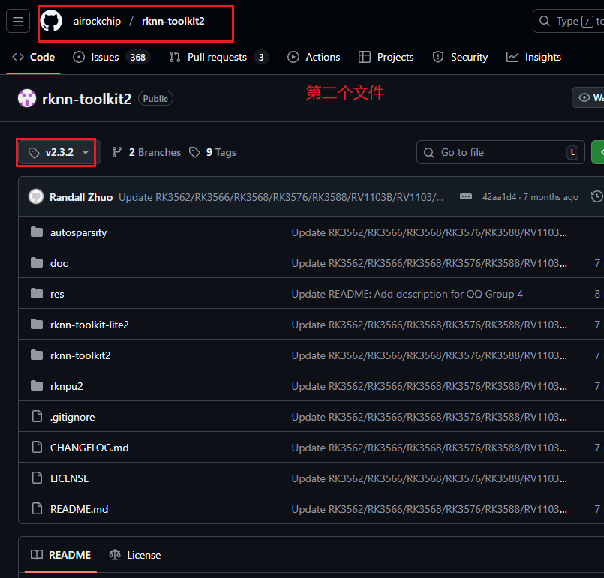Open the CHANGELOG.md file
Image resolution: width=604 pixels, height=578 pixels.
89,448
